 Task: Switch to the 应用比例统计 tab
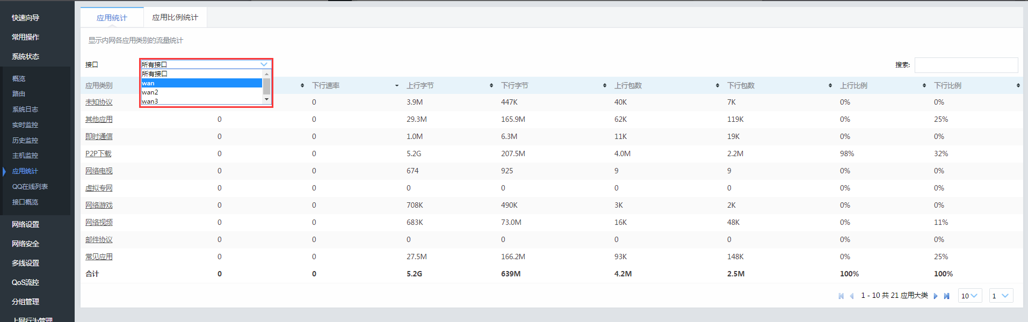(175, 18)
